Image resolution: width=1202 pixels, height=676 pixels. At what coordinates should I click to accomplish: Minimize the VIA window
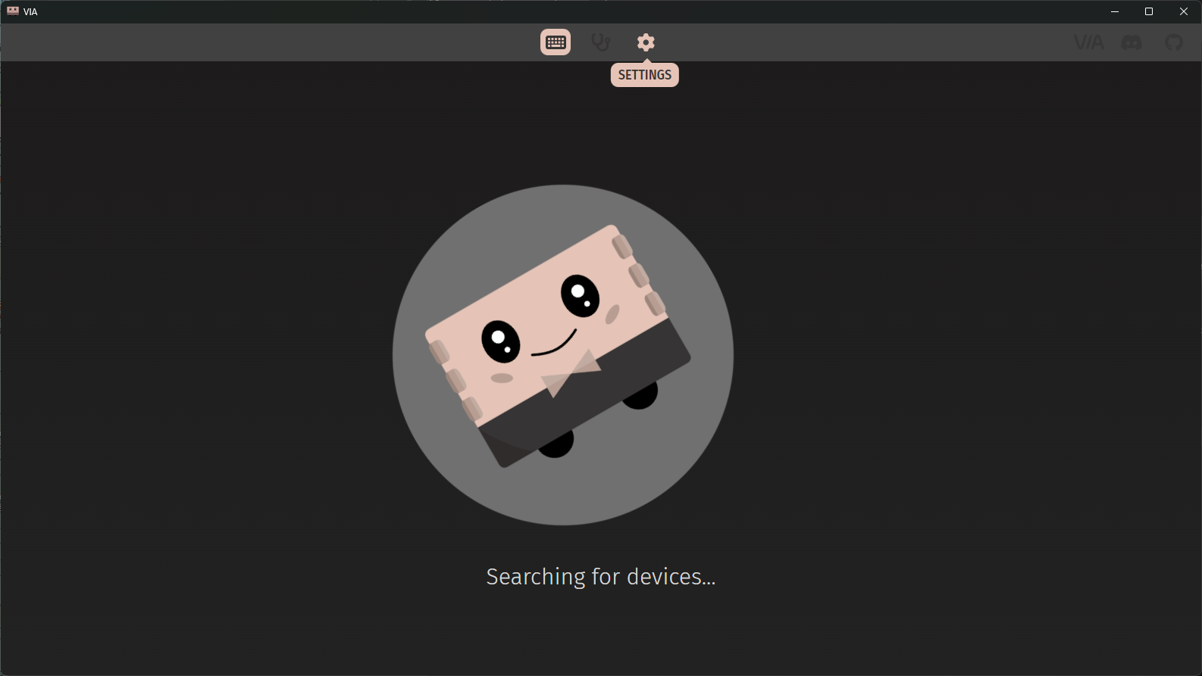click(1115, 11)
